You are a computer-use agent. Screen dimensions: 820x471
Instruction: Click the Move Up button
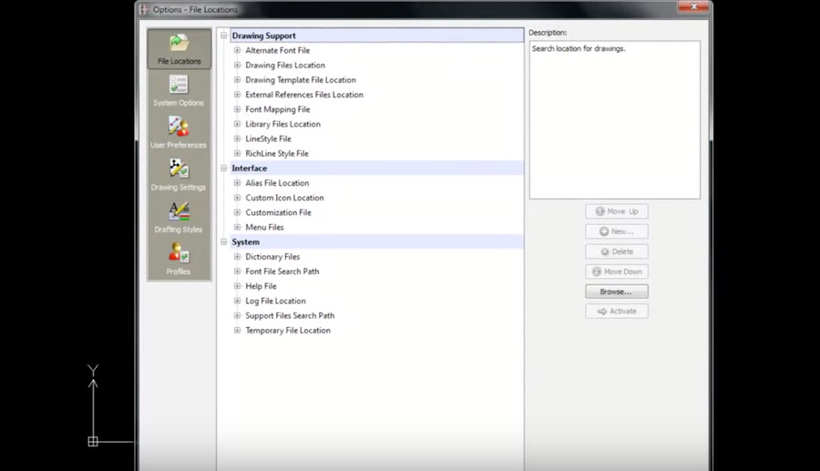[x=617, y=211]
